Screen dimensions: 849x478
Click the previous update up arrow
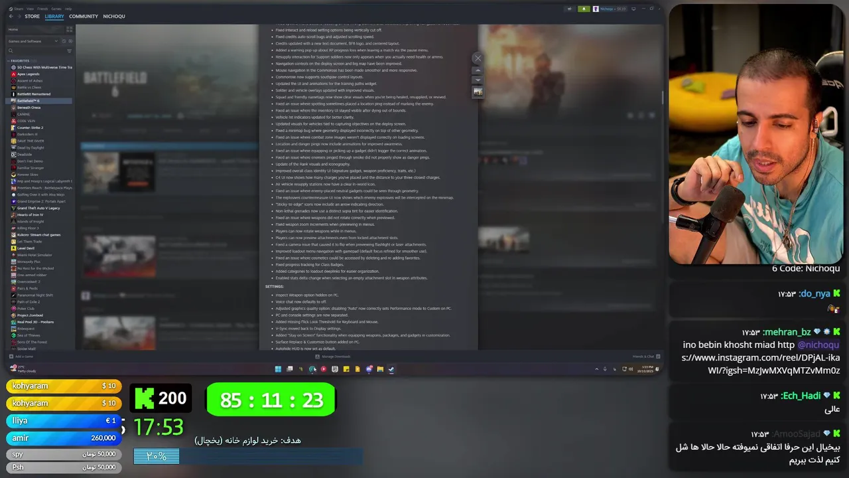click(x=478, y=70)
